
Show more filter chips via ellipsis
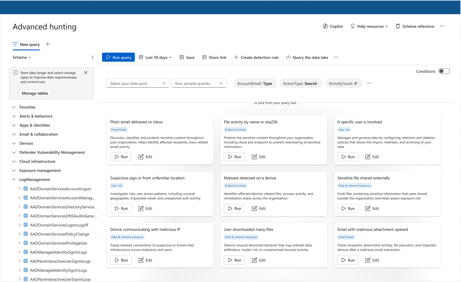[369, 83]
